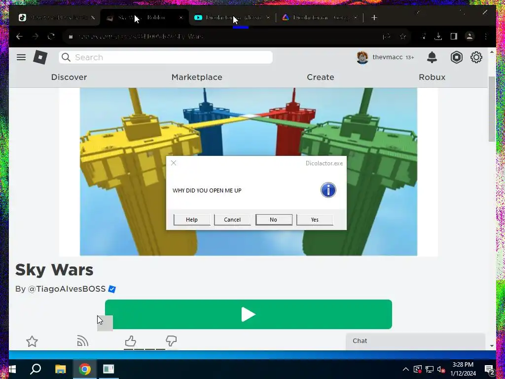The width and height of the screenshot is (505, 379).
Task: Go to Roblox home via logo
Action: (40, 58)
